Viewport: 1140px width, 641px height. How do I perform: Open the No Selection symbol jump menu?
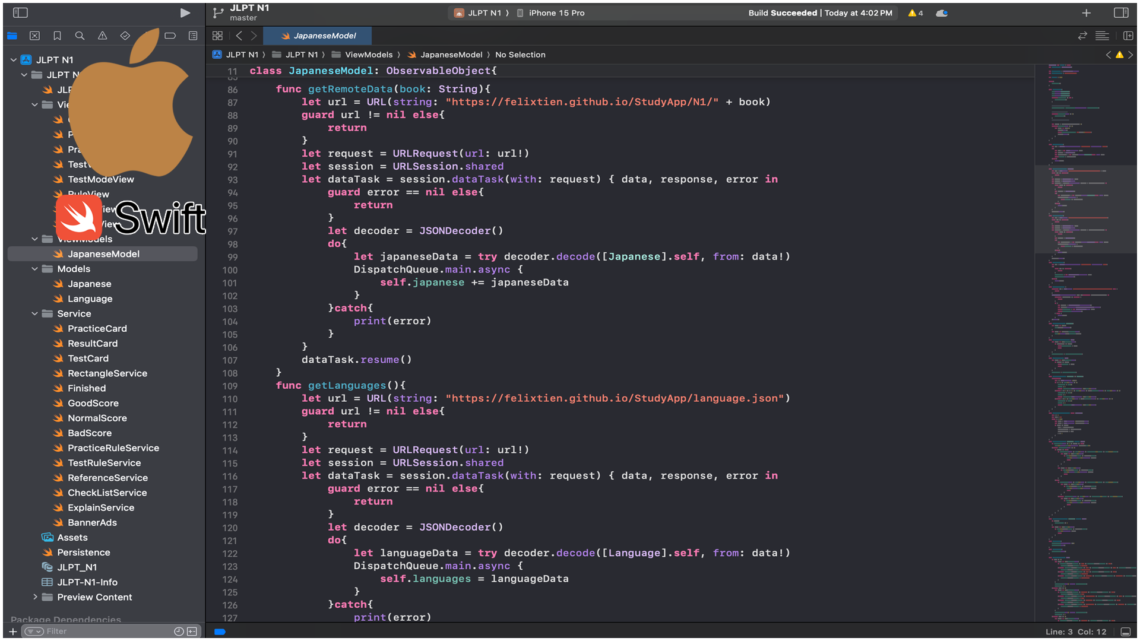[x=520, y=55]
